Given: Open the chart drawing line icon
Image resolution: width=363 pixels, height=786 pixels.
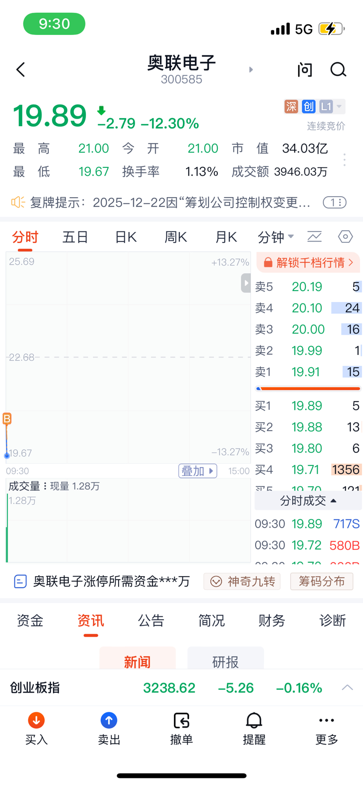Looking at the screenshot, I should pos(314,236).
